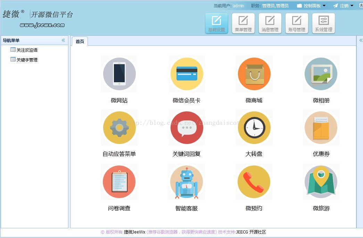Expand the 控制面板 dropdown menu
Viewport: 363px width, 238px height.
[311, 6]
